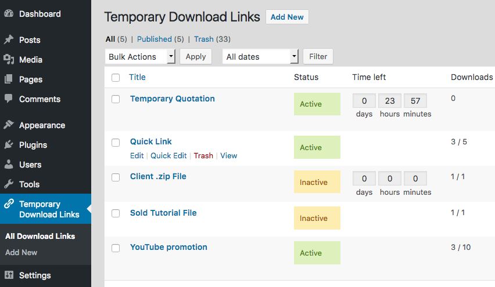Click the green Active badge for Quick Link
Screen dimensions: 495x287
pyautogui.click(x=317, y=147)
